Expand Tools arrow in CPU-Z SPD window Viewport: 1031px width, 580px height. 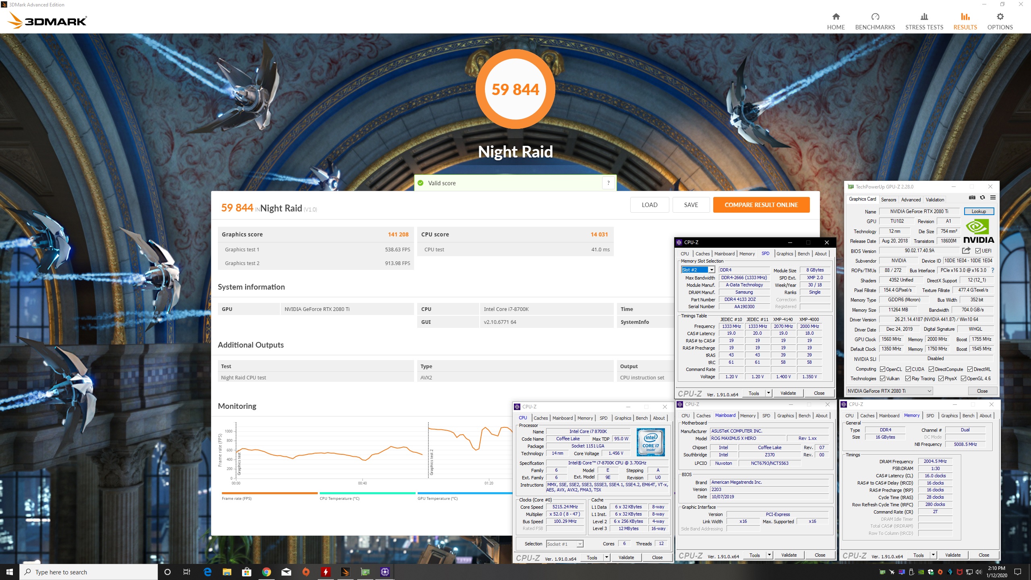click(768, 393)
